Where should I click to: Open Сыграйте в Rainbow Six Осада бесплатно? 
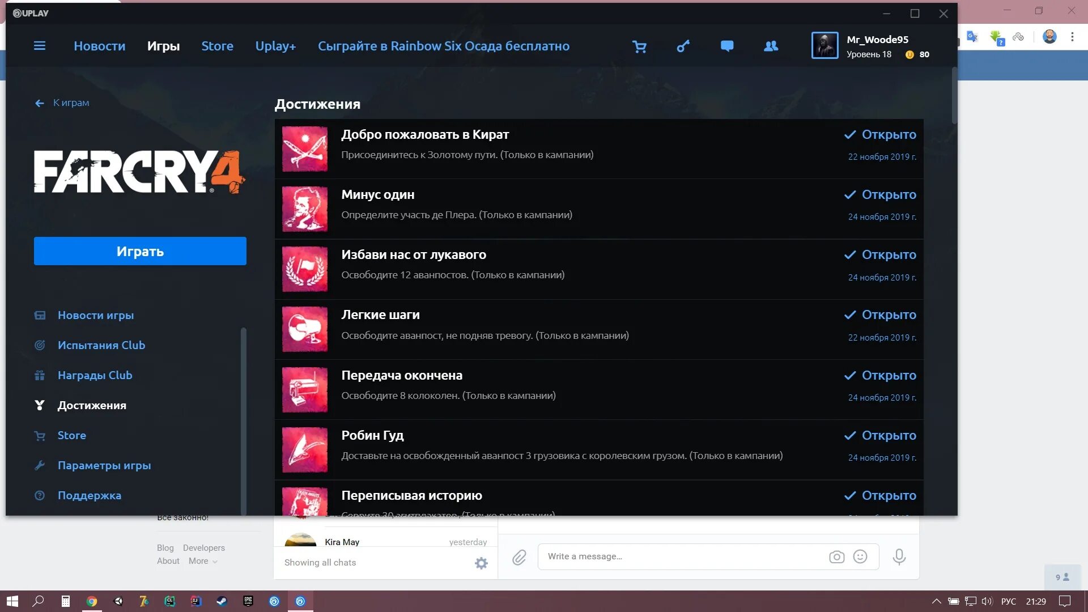[x=444, y=46]
